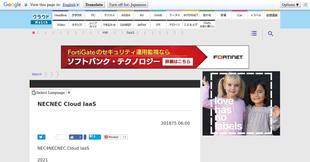Open the できるネット tab
The image size is (310, 162).
(109, 24)
